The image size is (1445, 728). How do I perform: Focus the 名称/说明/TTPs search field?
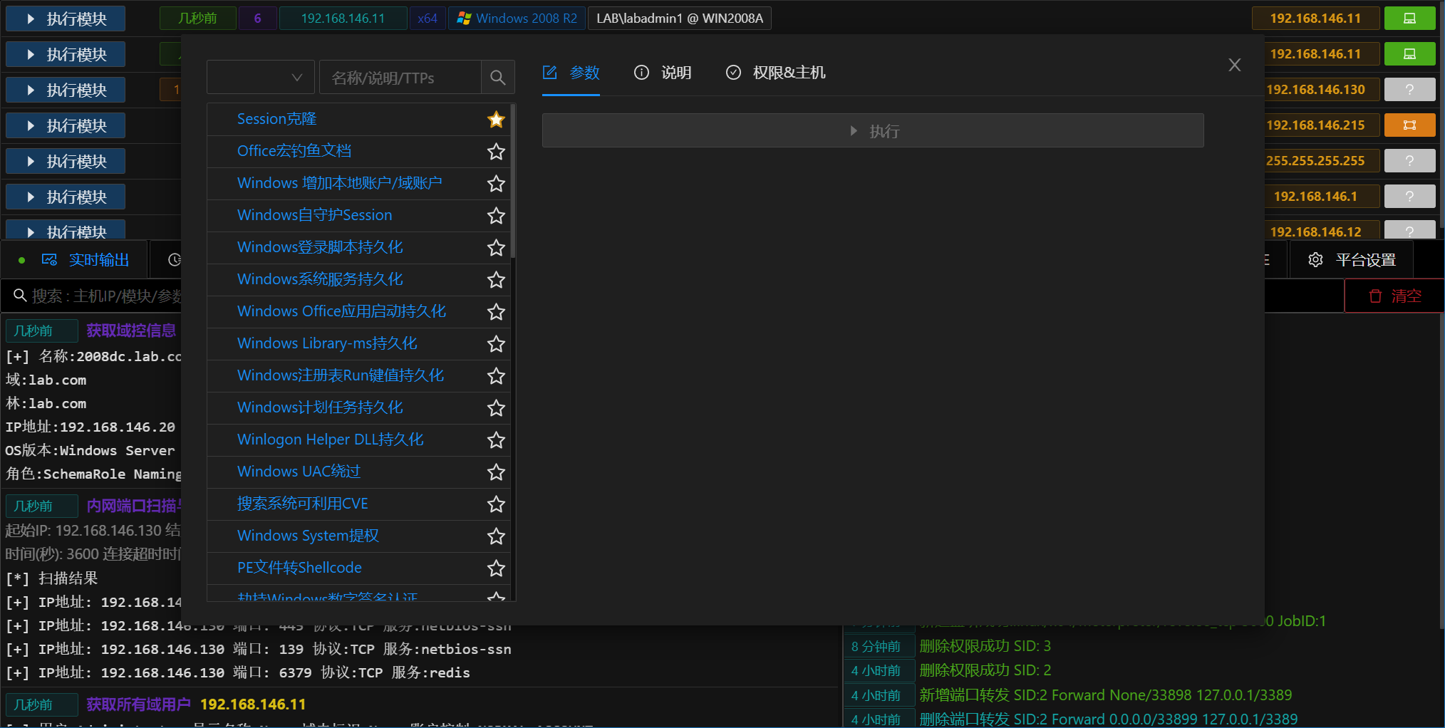point(400,78)
